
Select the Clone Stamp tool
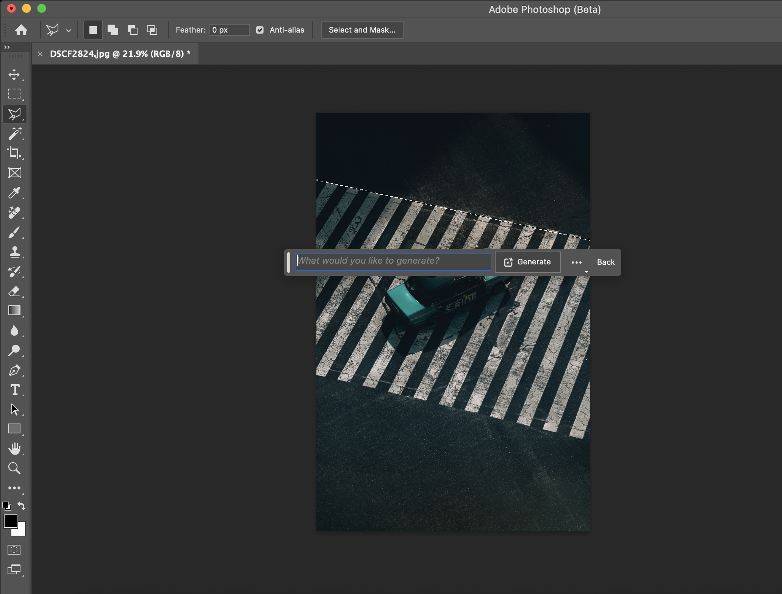pos(14,252)
